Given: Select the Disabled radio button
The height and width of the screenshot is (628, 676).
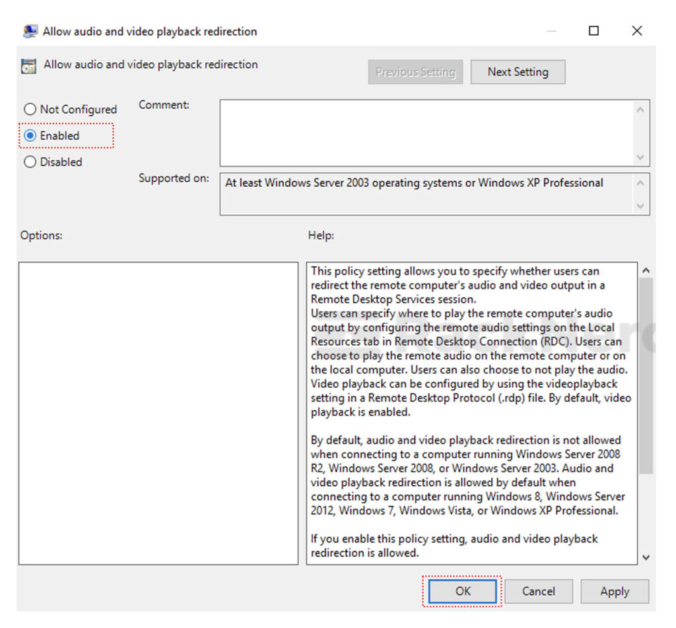Looking at the screenshot, I should pyautogui.click(x=30, y=162).
